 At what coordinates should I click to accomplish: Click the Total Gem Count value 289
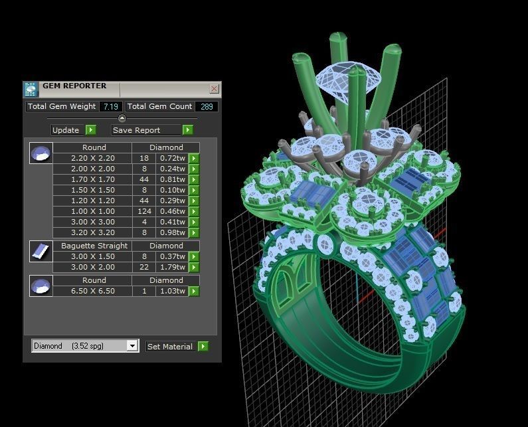pos(207,107)
